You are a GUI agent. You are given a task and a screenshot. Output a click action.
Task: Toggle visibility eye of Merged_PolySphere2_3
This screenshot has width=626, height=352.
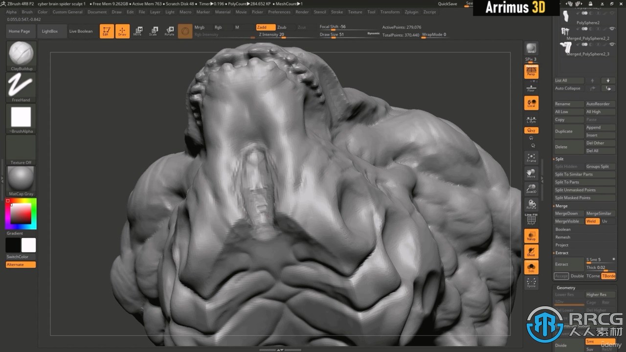point(612,45)
